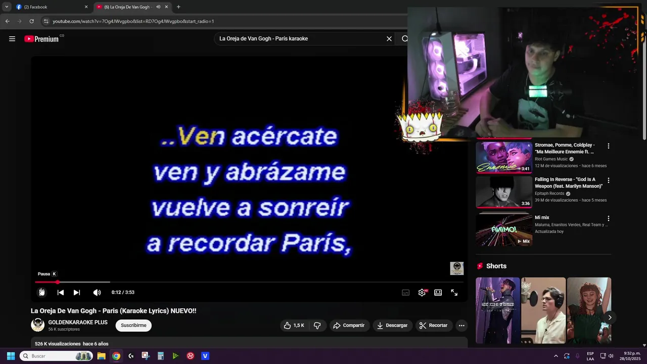
Task: Go back in browser history
Action: tap(7, 21)
